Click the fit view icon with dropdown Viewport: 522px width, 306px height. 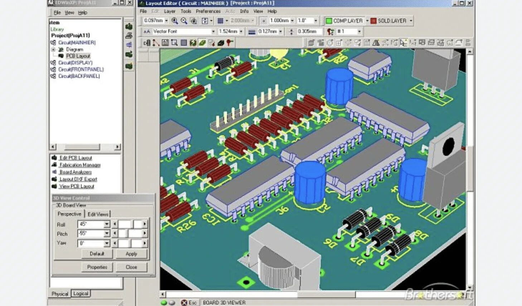(205, 21)
